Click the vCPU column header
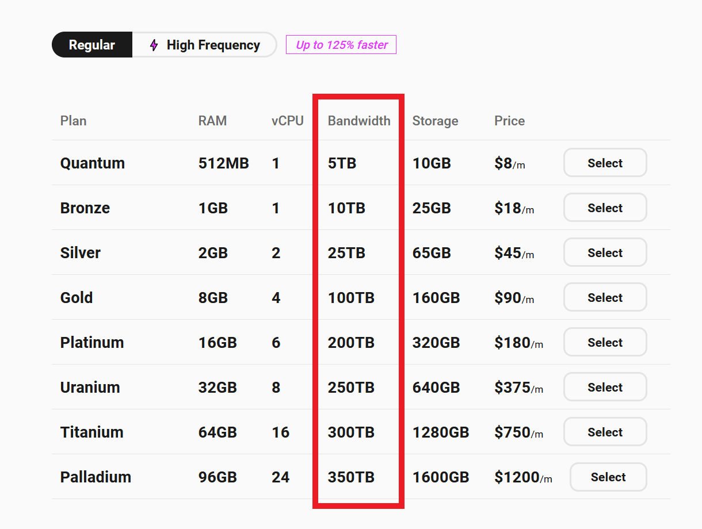 click(x=288, y=121)
